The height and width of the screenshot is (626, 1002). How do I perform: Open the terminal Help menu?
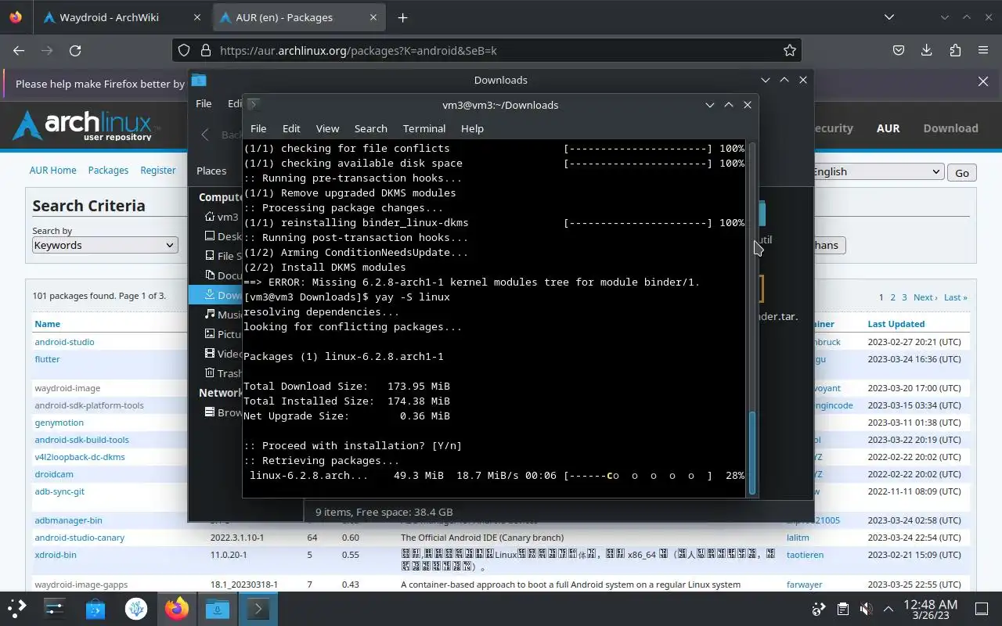click(472, 128)
